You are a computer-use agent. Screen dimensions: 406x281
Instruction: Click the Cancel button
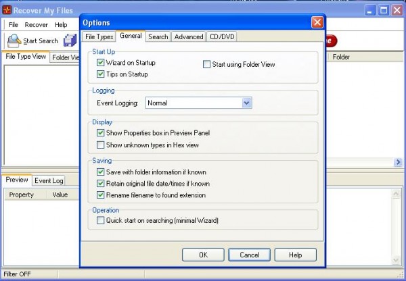point(249,255)
